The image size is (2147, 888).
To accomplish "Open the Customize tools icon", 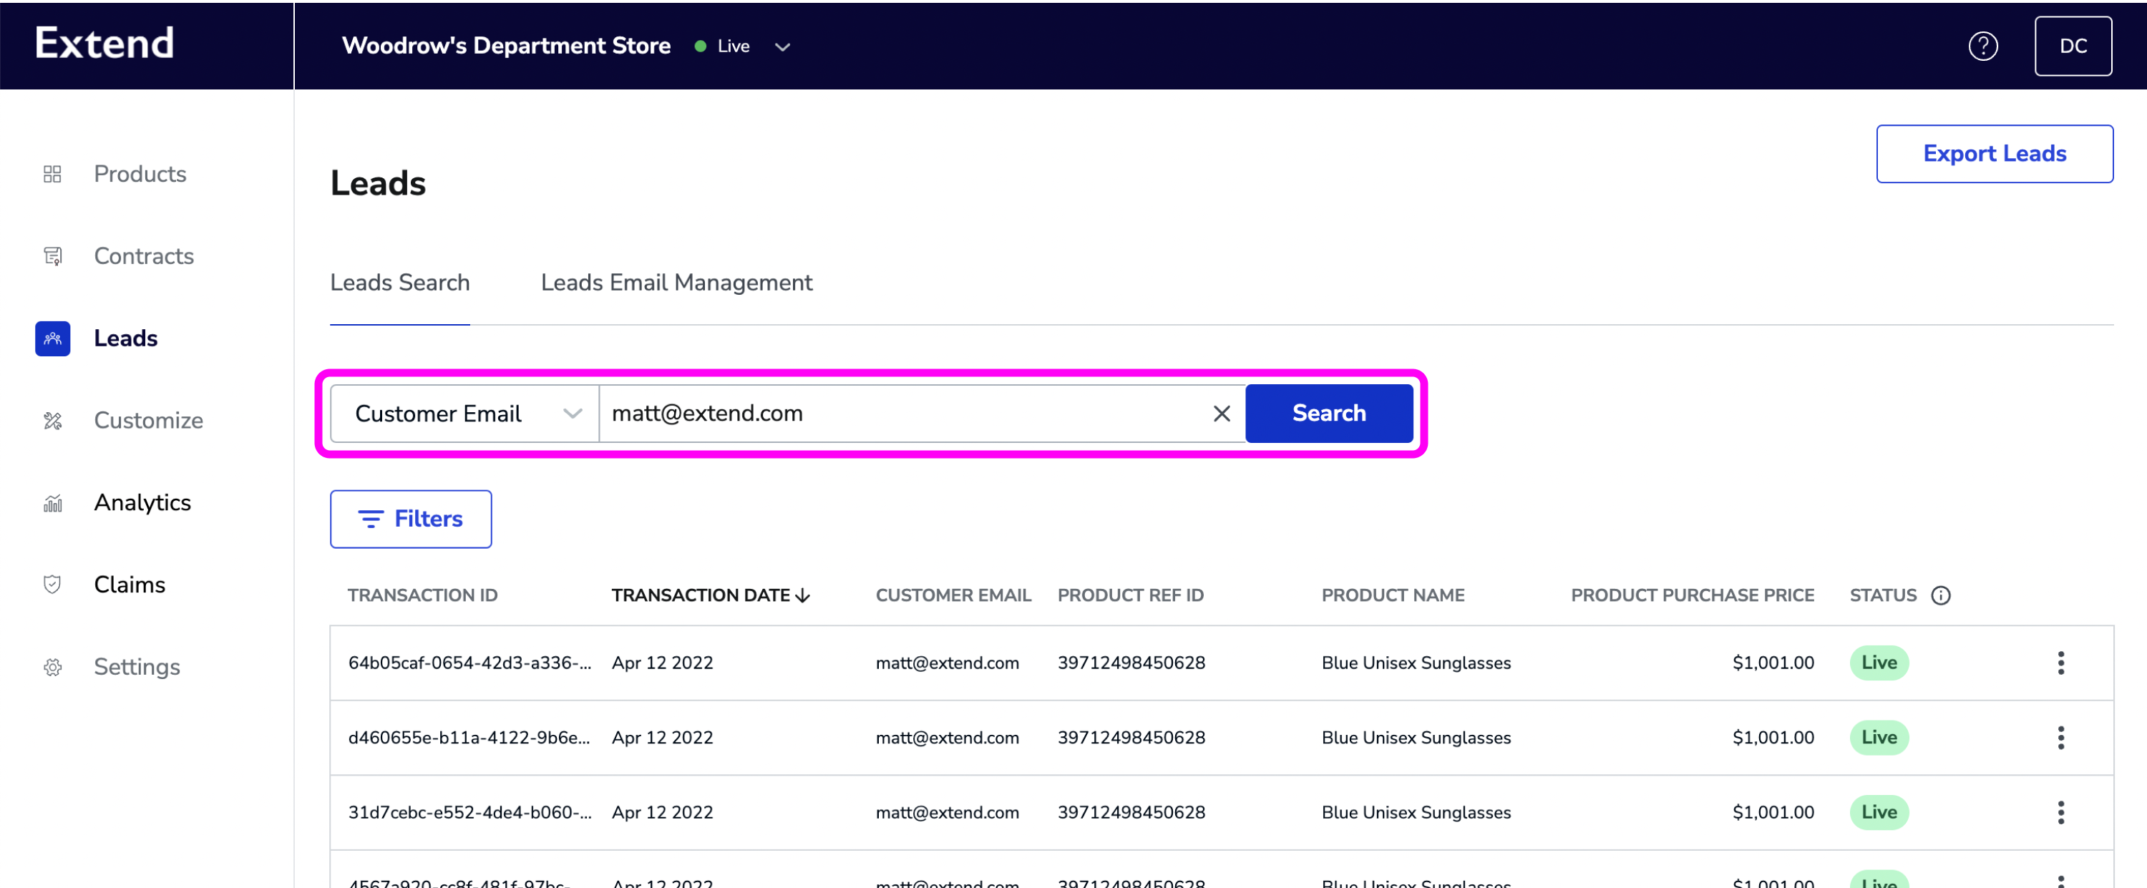I will 52,421.
